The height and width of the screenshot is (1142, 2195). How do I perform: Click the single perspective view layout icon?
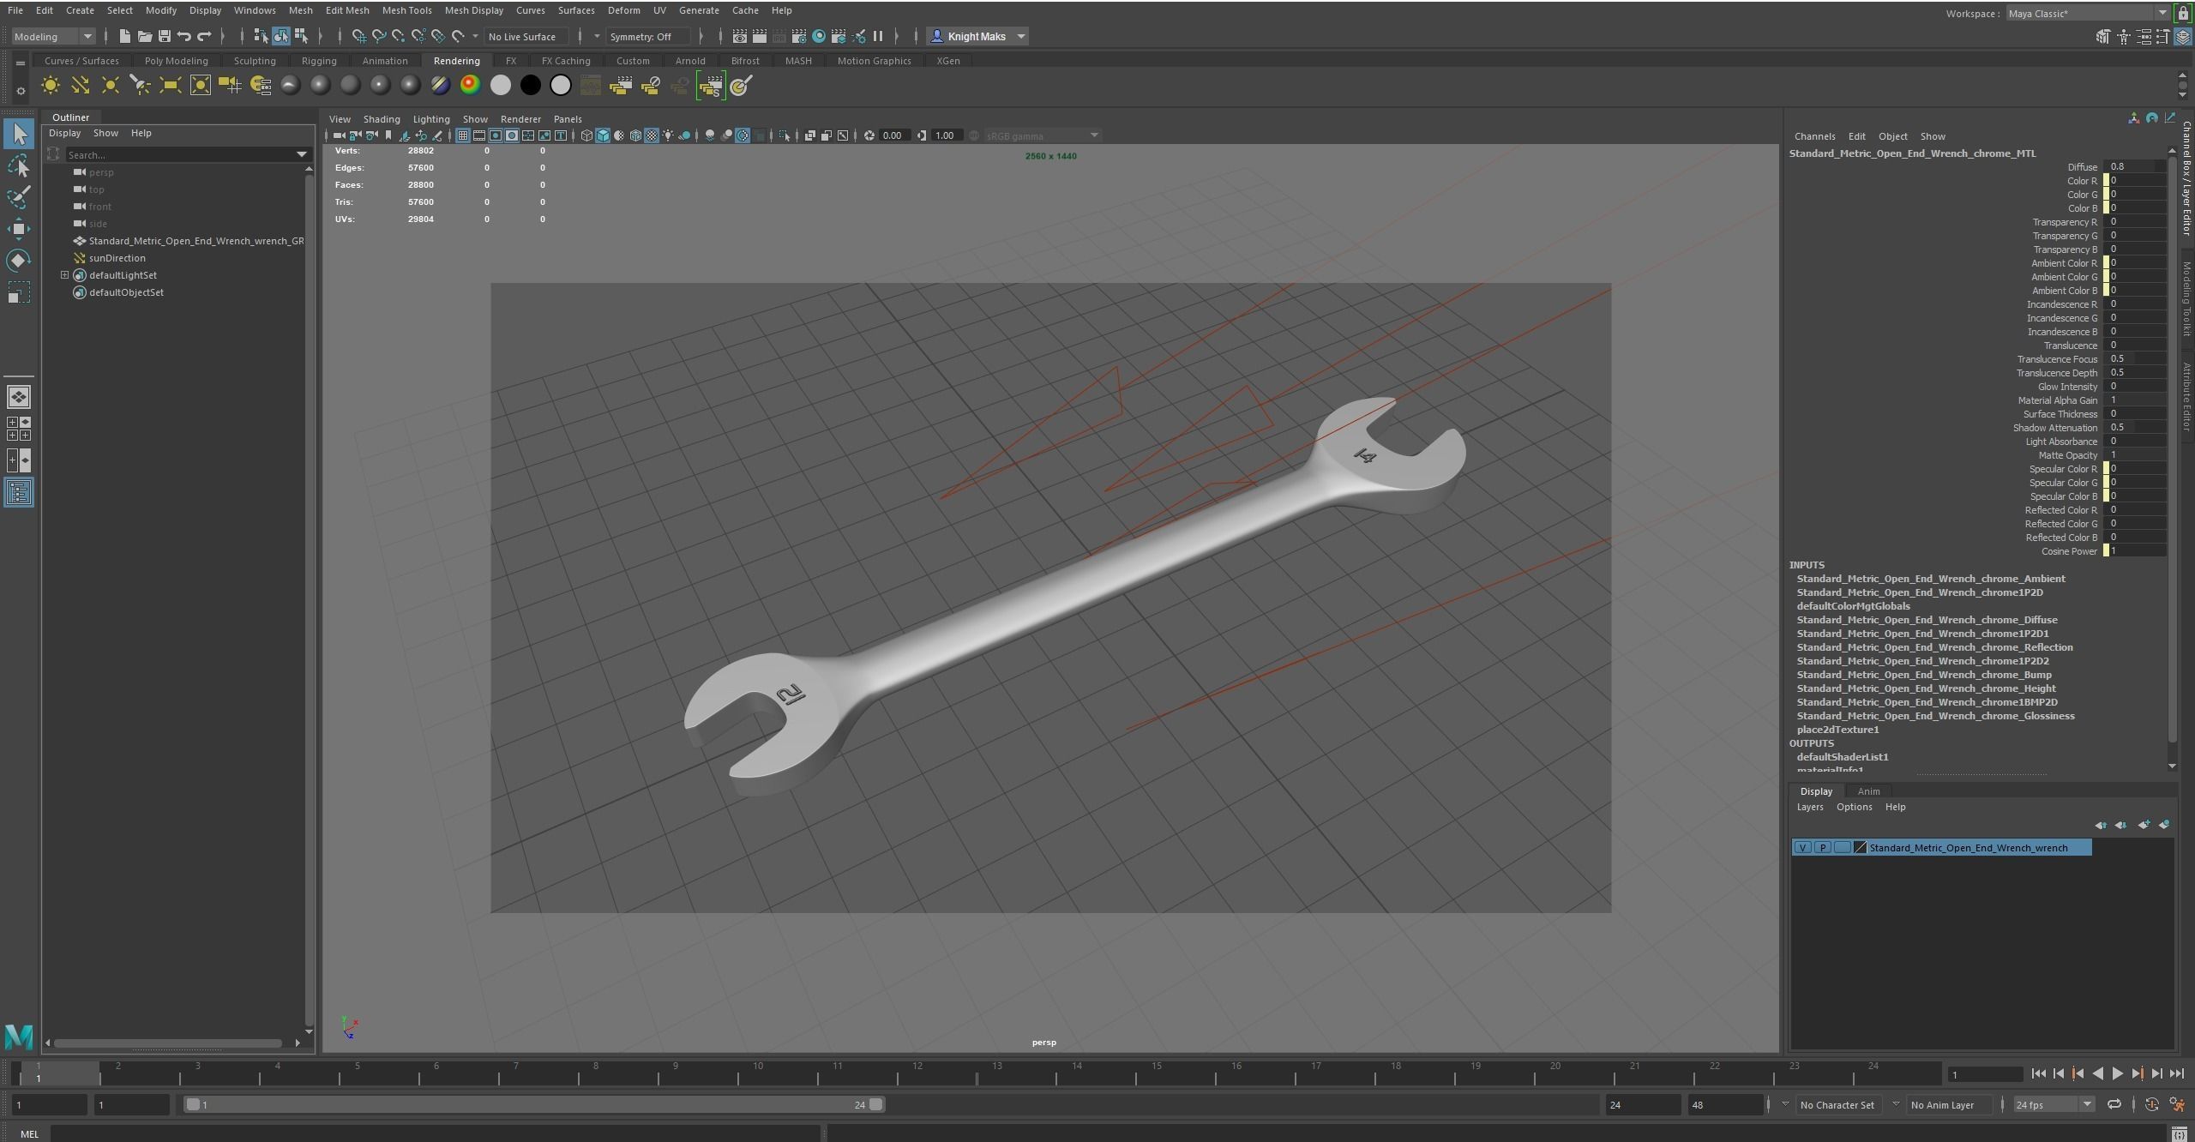coord(19,397)
